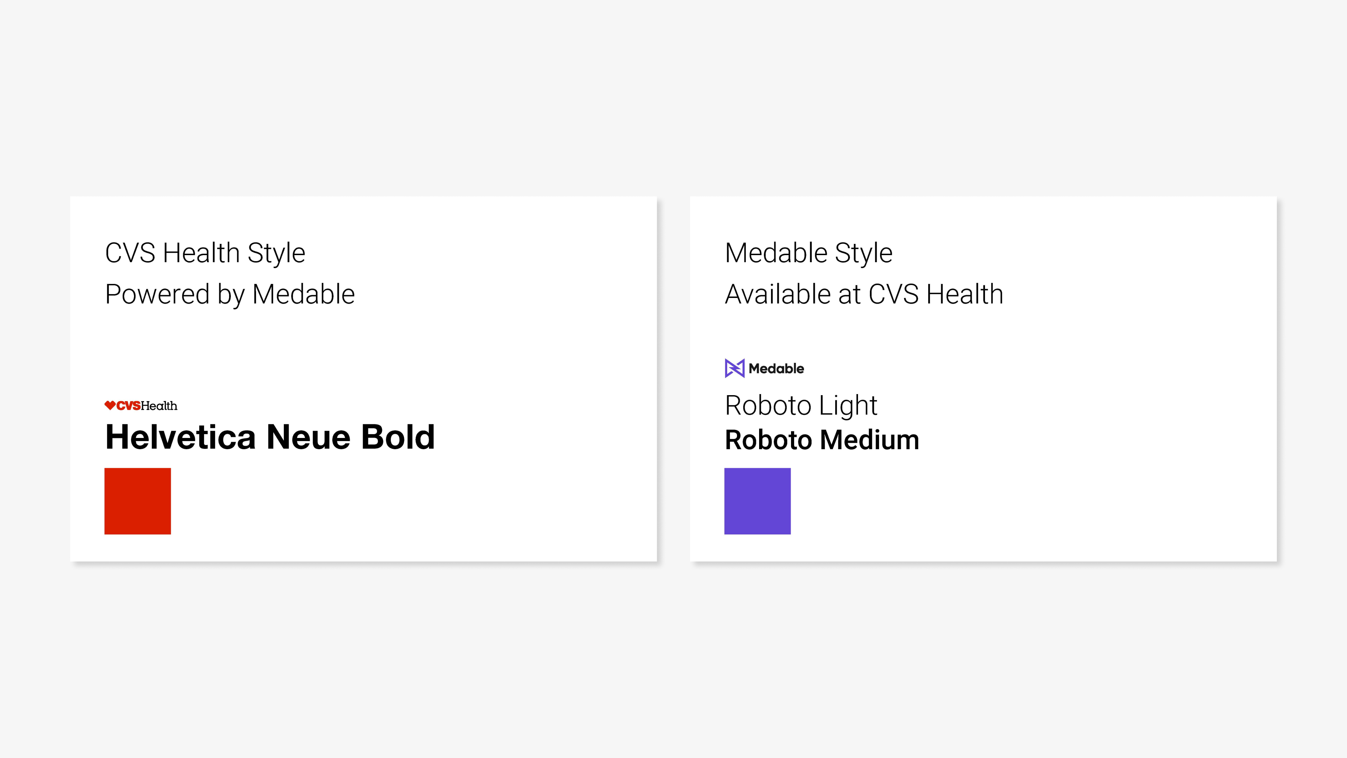Click the word Style in Medable Style
This screenshot has height=758, width=1347.
pos(863,253)
